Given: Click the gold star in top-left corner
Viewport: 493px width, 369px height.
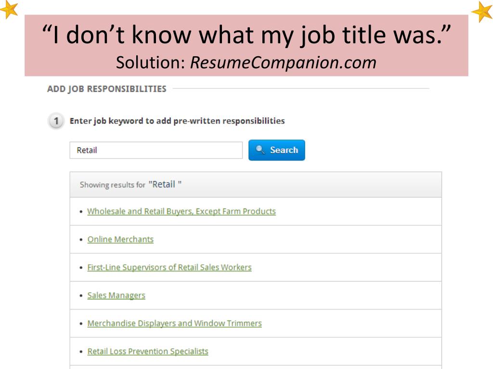Looking at the screenshot, I should [x=9, y=9].
